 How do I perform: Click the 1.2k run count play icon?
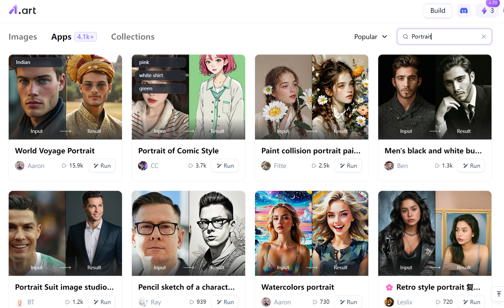(67, 302)
